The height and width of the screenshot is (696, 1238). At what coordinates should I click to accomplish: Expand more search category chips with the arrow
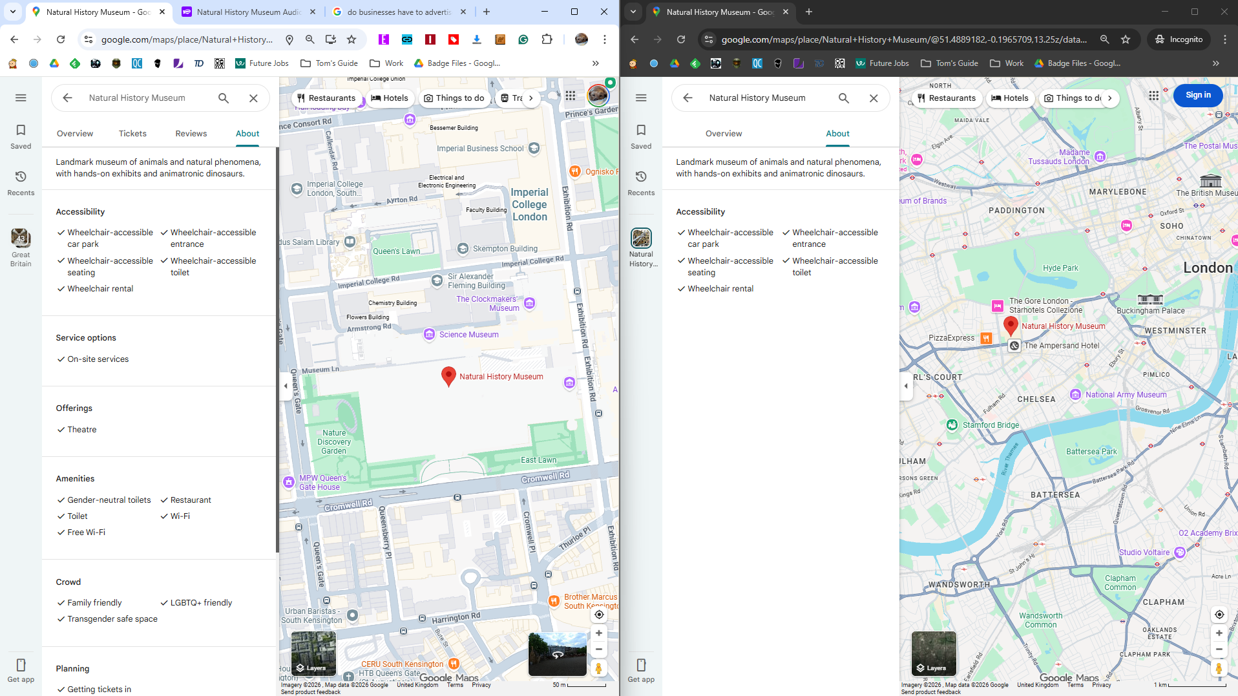tap(530, 98)
